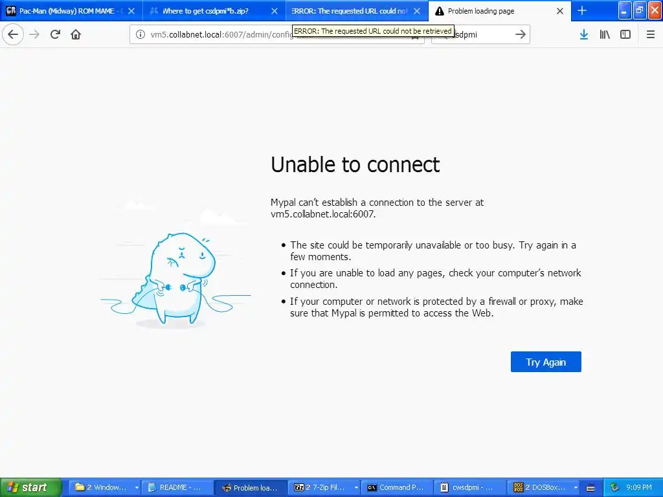Image resolution: width=663 pixels, height=497 pixels.
Task: Minimize the Mypal browser window
Action: coord(625,10)
